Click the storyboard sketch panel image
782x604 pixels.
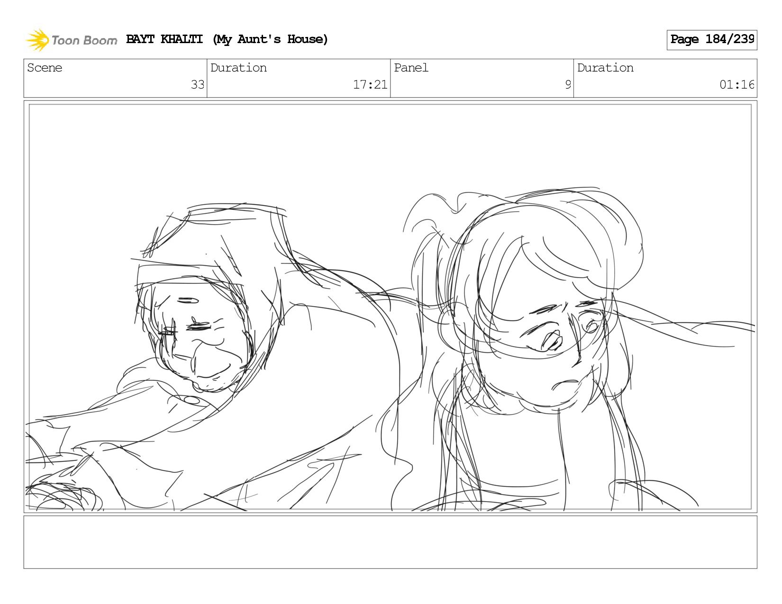pos(391,307)
